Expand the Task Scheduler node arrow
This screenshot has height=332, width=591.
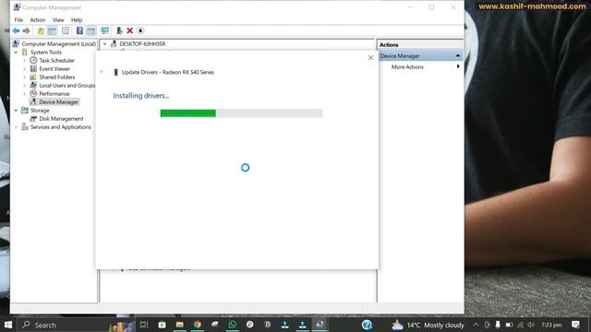[x=25, y=61]
